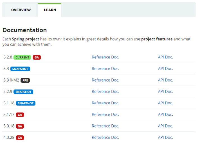Click the version number 4.3.28
Viewport: 198px width, 143px height.
click(9, 138)
